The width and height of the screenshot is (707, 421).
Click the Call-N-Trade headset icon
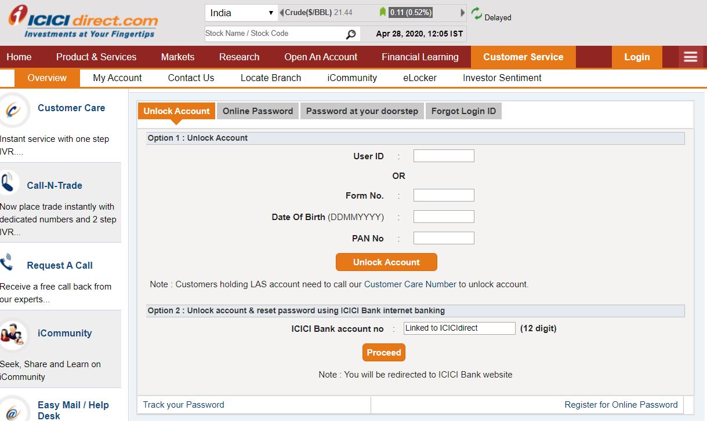pyautogui.click(x=8, y=183)
